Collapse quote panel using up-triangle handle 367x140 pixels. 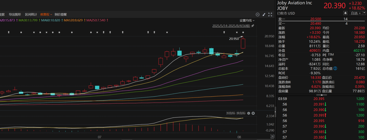[322, 94]
